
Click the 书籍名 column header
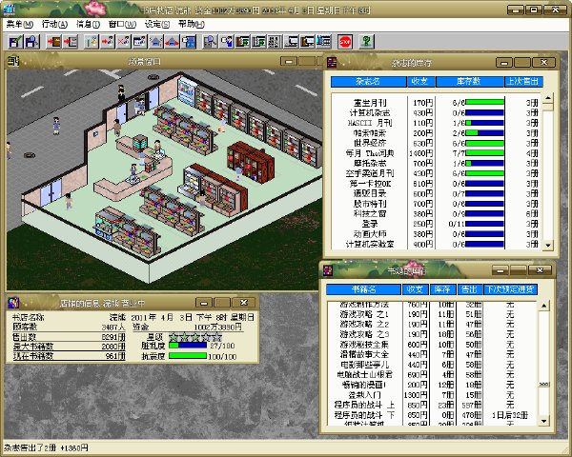click(x=364, y=289)
